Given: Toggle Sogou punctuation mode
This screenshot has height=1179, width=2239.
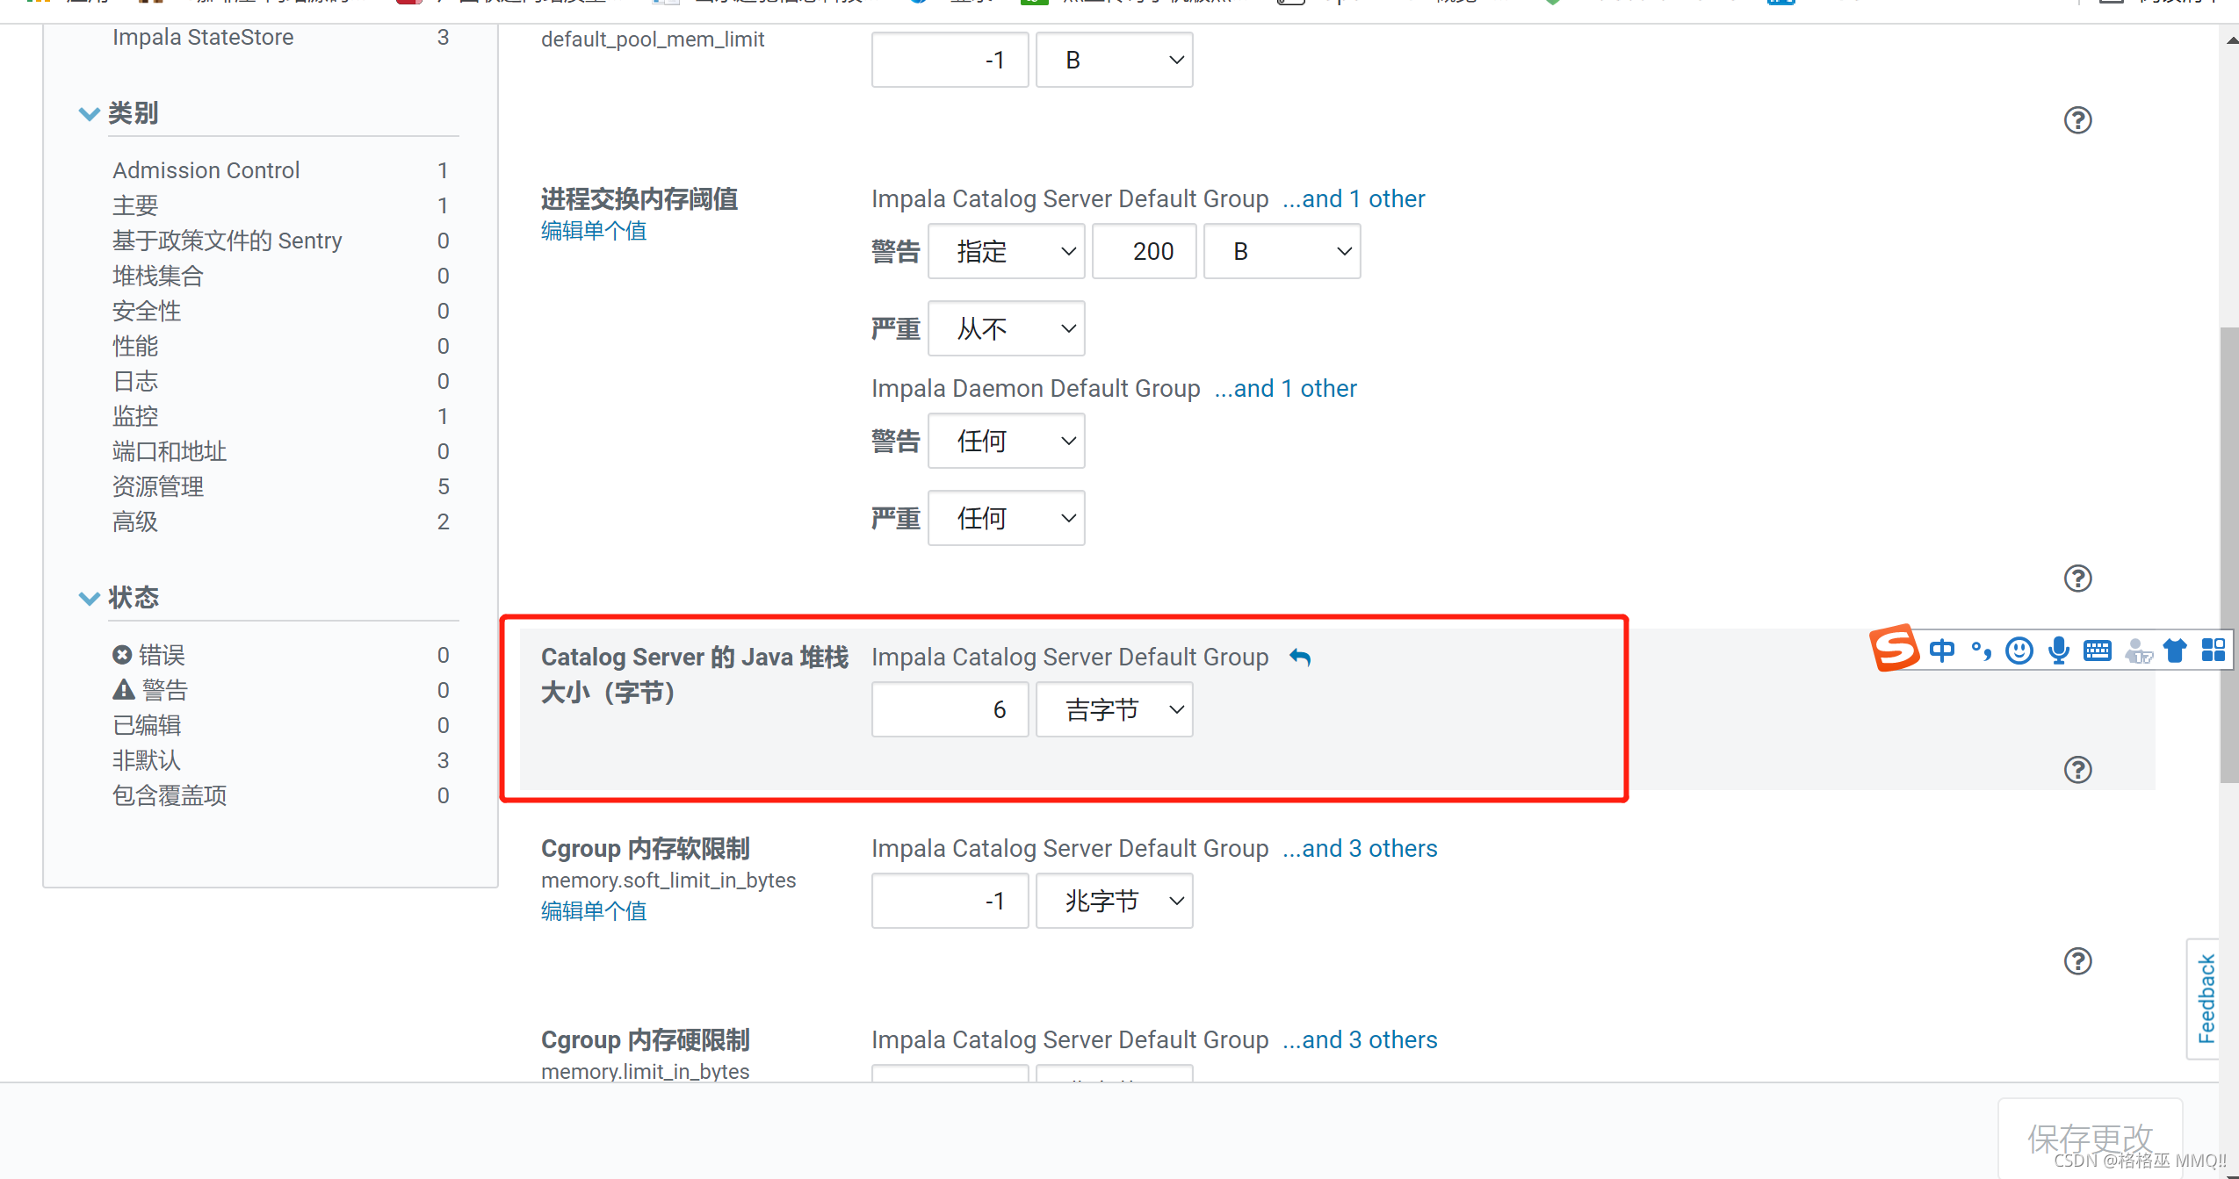Looking at the screenshot, I should pyautogui.click(x=1981, y=651).
